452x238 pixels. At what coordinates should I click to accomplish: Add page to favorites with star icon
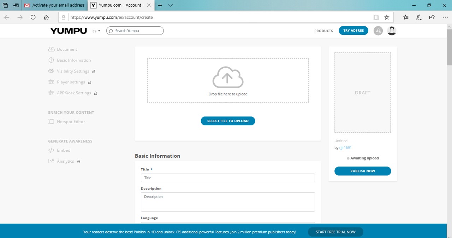coord(387,17)
